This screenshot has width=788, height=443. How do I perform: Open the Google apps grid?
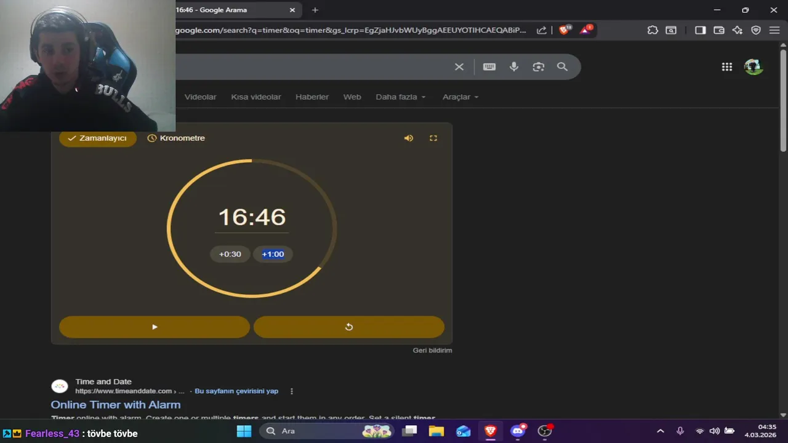pyautogui.click(x=727, y=67)
